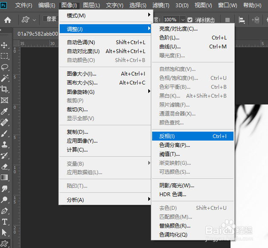This screenshot has width=268, height=248.
Task: Choose 复制(D) duplicate command
Action: (x=105, y=132)
